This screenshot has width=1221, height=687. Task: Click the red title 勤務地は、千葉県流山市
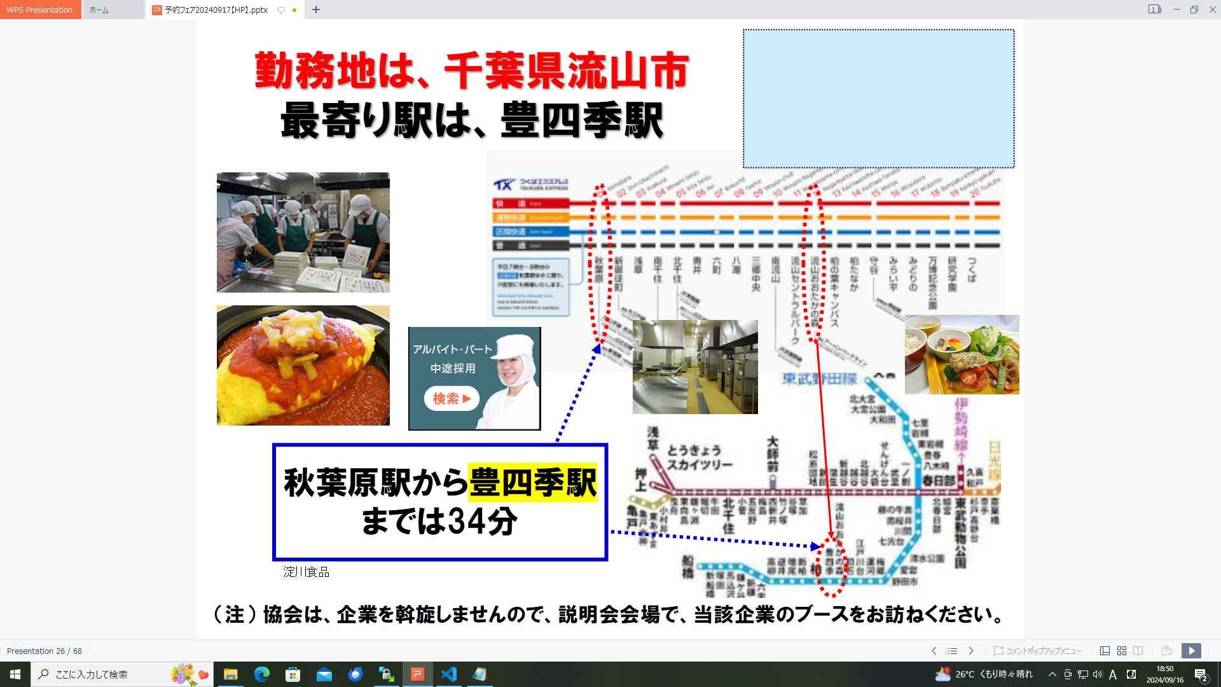coord(472,70)
